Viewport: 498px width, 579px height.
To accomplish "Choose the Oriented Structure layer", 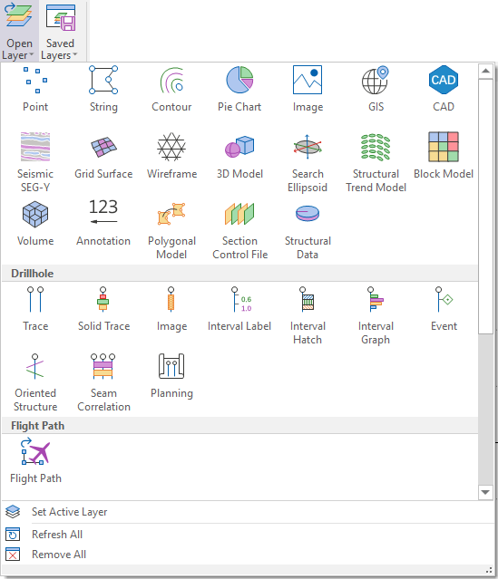I will (35, 382).
